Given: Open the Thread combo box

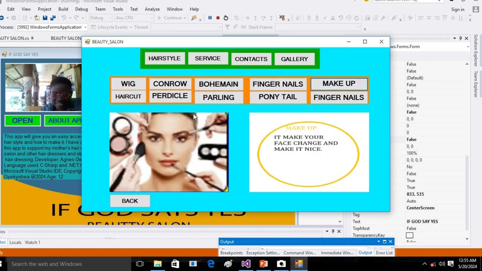Looking at the screenshot, I should (186, 27).
